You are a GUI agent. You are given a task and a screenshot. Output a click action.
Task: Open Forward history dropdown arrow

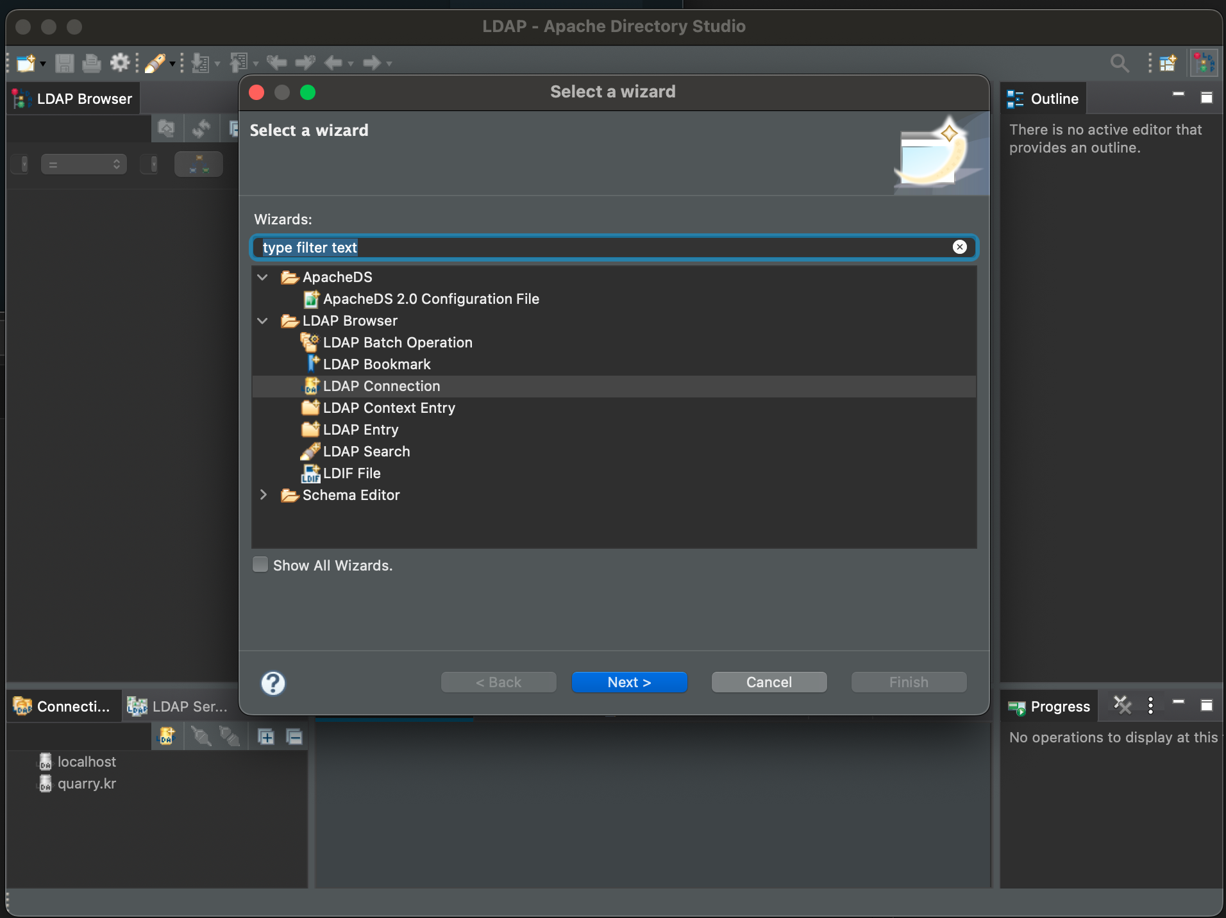click(389, 63)
